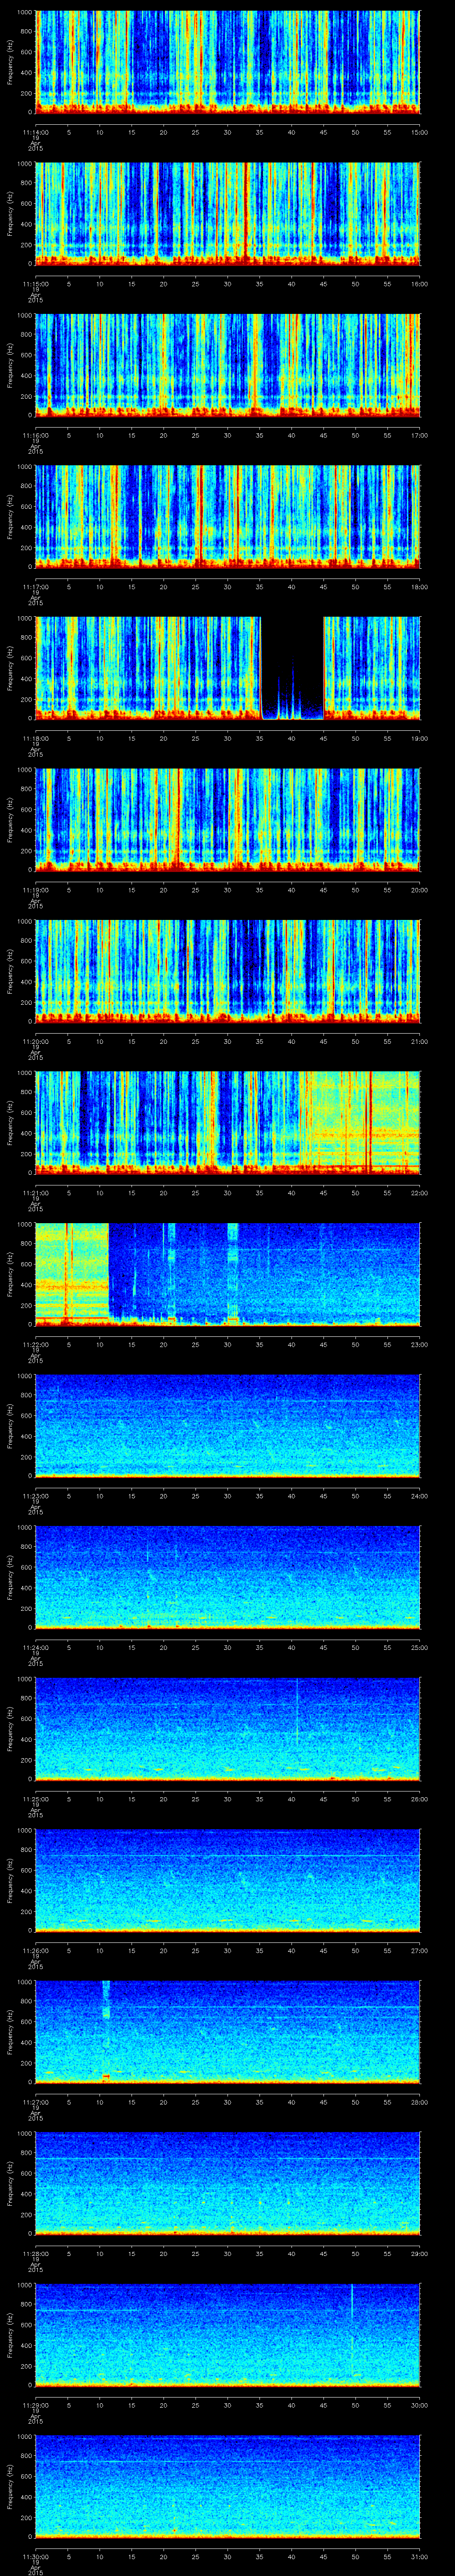The width and height of the screenshot is (455, 2576).
Task: Click the 18:00 end time label
Action: [x=420, y=587]
